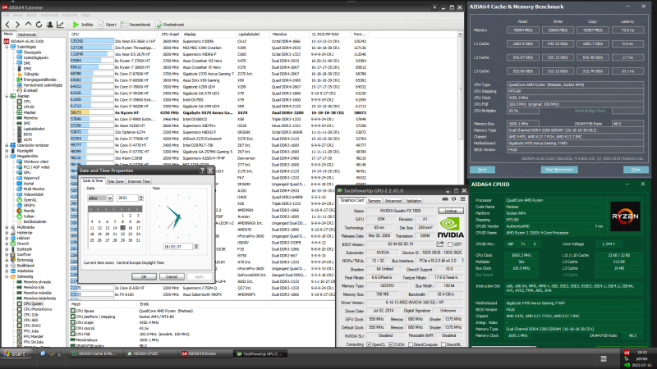The width and height of the screenshot is (657, 369).
Task: Open Paraméterek from the toolbar
Action: [136, 25]
